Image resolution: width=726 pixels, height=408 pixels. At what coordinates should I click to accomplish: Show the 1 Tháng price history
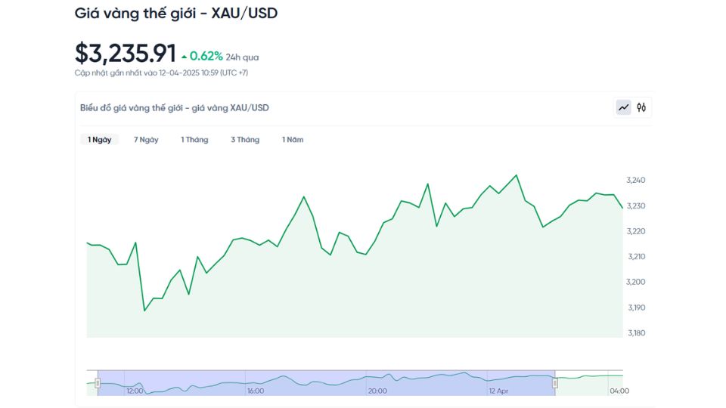tap(194, 140)
